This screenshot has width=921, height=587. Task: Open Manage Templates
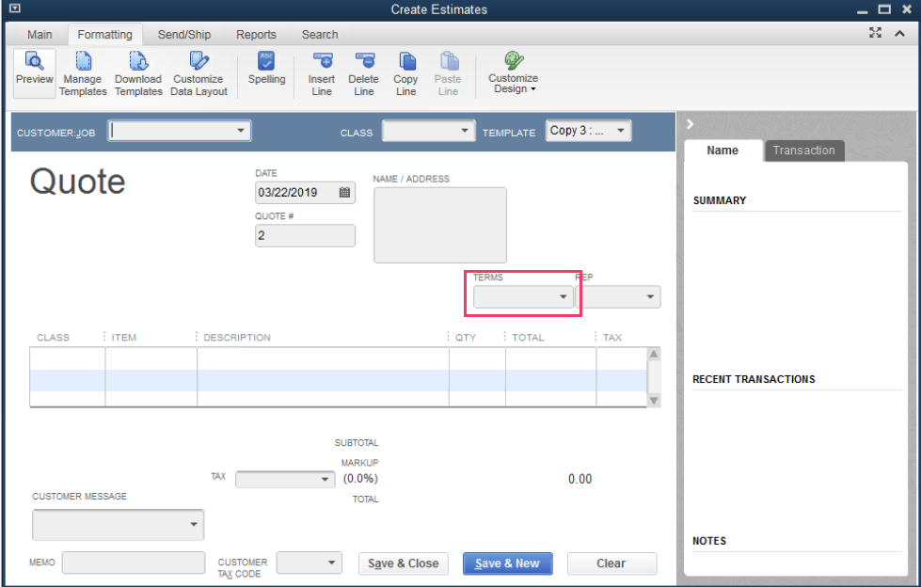[x=83, y=73]
